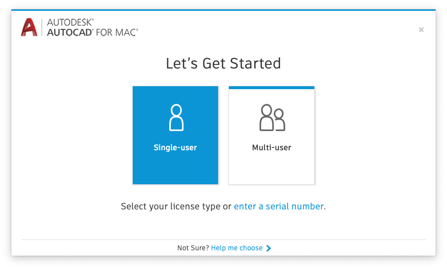Image resolution: width=447 pixels, height=269 pixels.
Task: Open the "enter a serial number" link
Action: click(x=278, y=206)
